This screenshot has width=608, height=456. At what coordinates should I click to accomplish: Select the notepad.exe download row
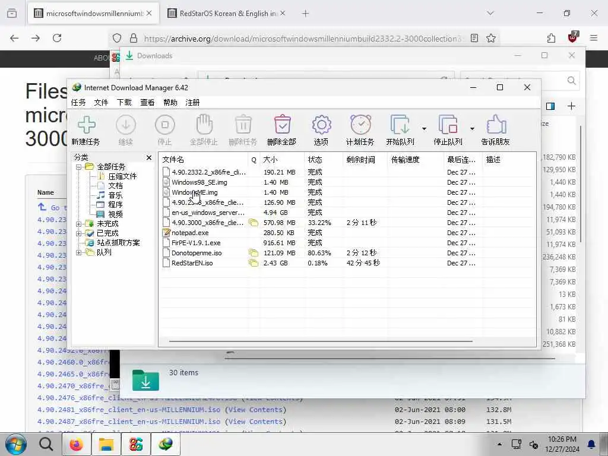(347, 233)
